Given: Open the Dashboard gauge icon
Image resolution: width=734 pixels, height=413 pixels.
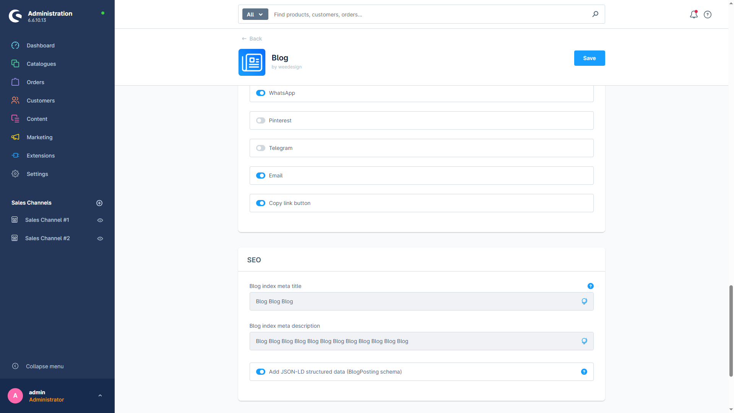Looking at the screenshot, I should (x=15, y=46).
